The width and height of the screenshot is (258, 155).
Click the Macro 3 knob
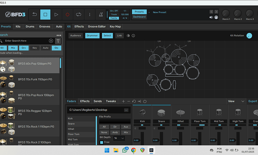(249, 13)
